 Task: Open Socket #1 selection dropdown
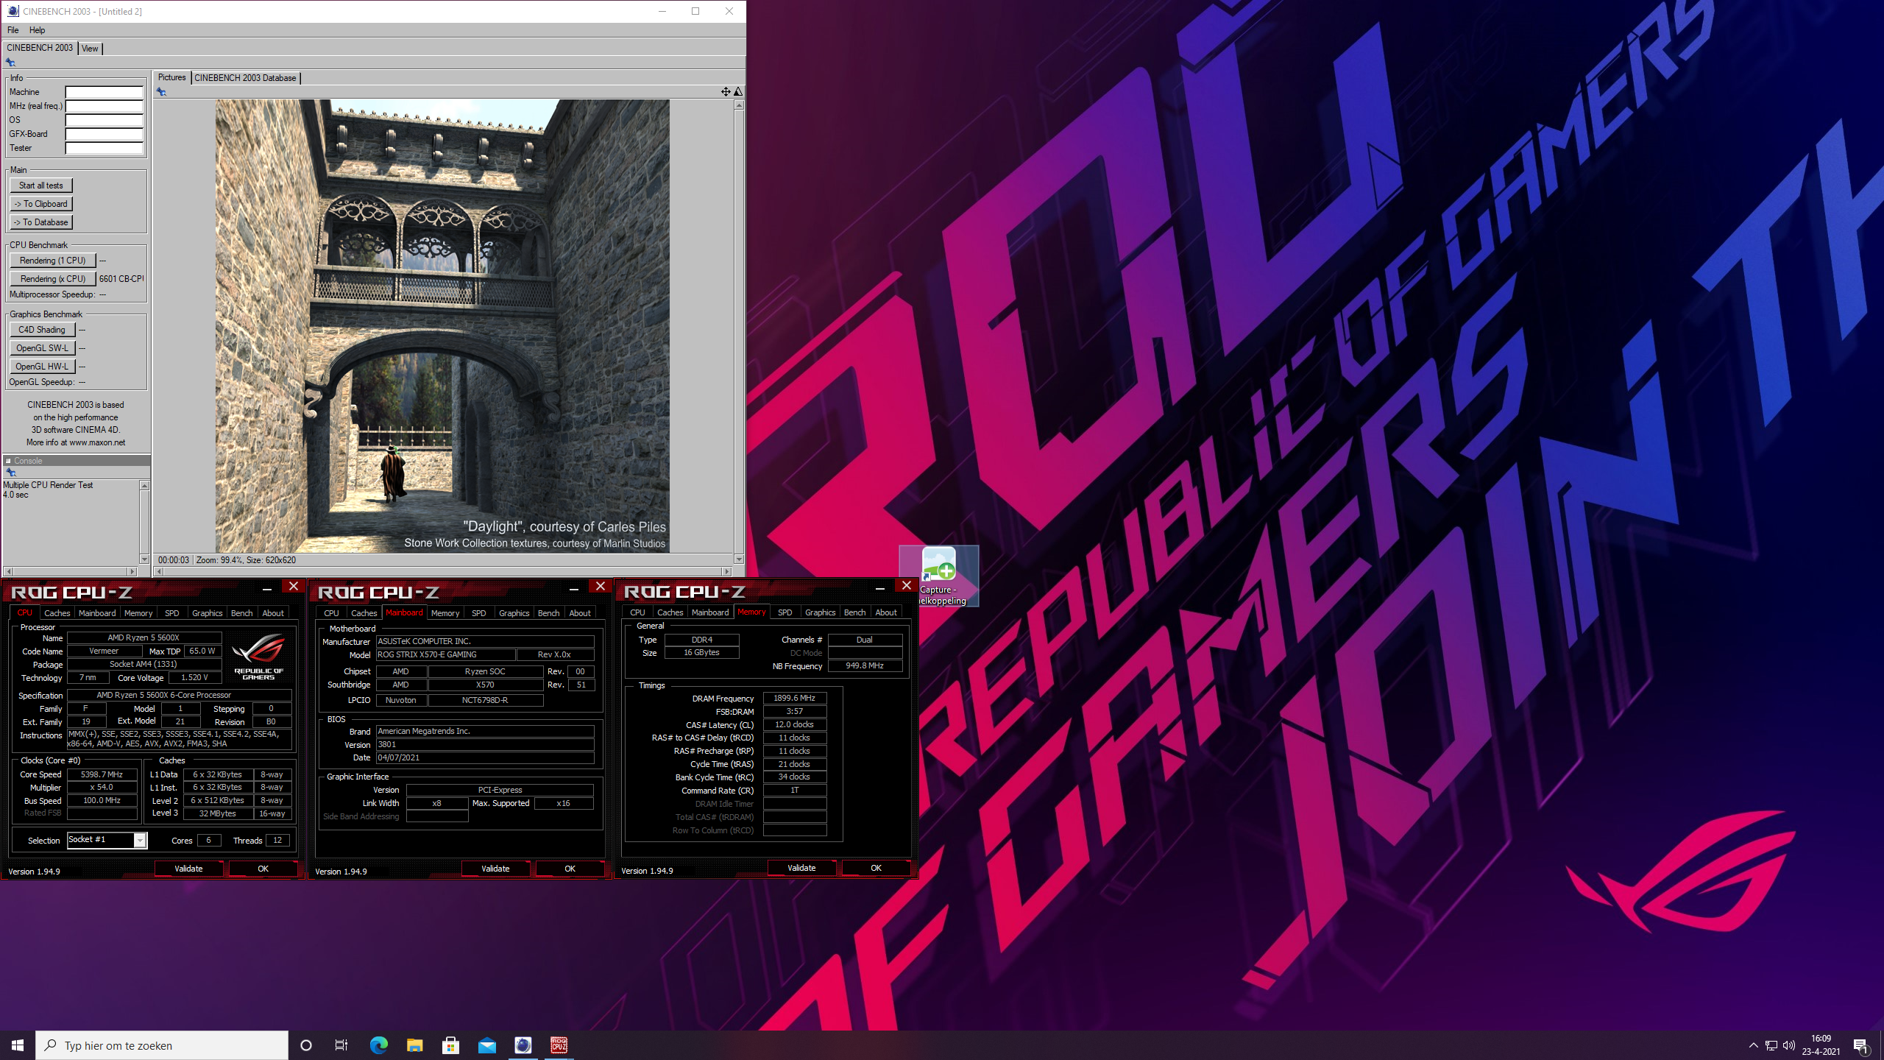(x=139, y=841)
